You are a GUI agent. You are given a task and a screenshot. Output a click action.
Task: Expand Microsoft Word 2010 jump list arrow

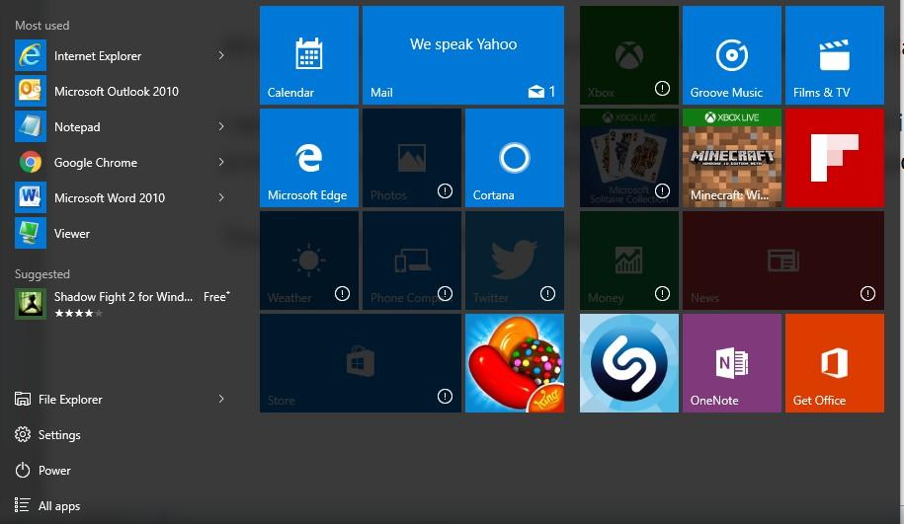[221, 197]
